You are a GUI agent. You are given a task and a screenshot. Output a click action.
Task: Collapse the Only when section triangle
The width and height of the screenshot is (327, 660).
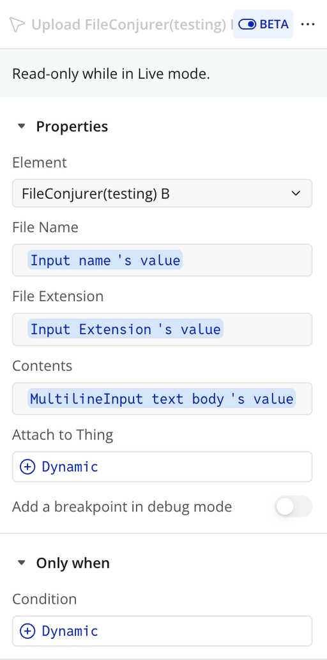[x=22, y=563]
